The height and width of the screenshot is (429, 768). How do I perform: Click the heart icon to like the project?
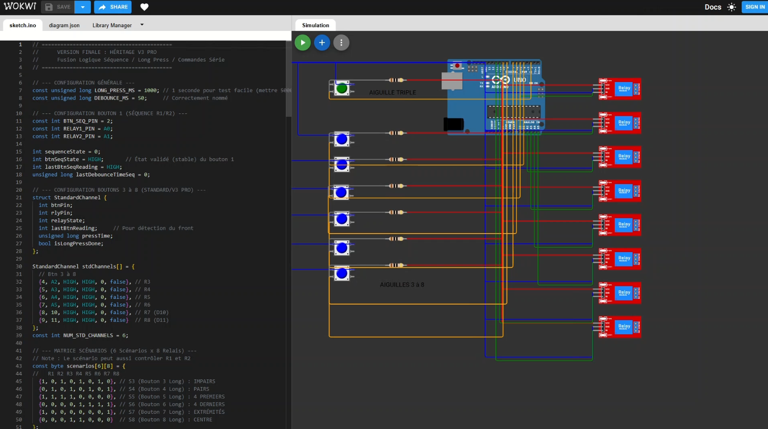point(144,7)
